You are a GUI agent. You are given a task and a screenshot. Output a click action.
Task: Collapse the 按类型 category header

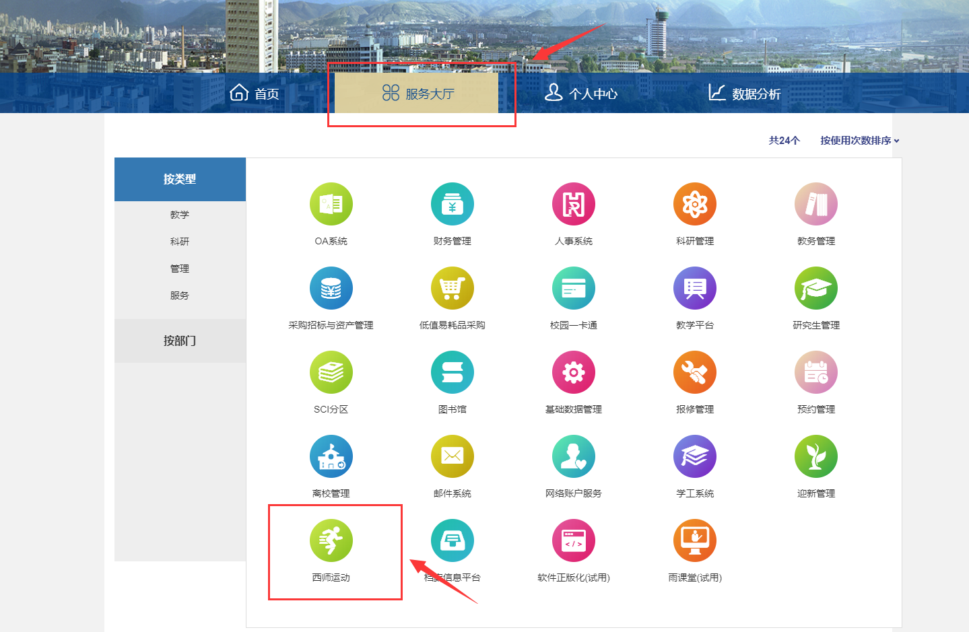(x=180, y=179)
